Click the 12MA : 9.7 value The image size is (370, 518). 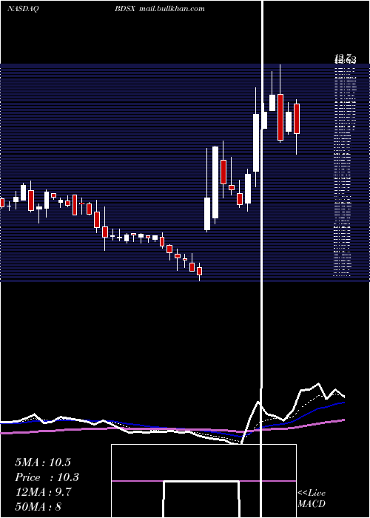pyautogui.click(x=43, y=491)
